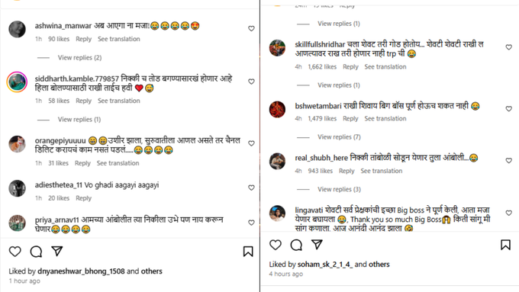Like the left post with heart icon

point(15,252)
